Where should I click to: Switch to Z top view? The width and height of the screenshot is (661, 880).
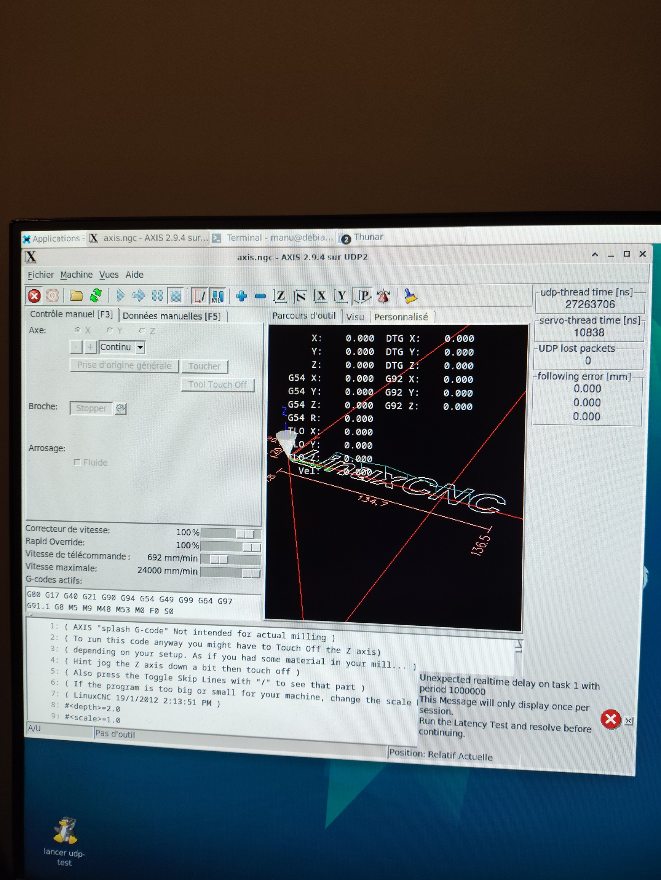pos(281,296)
